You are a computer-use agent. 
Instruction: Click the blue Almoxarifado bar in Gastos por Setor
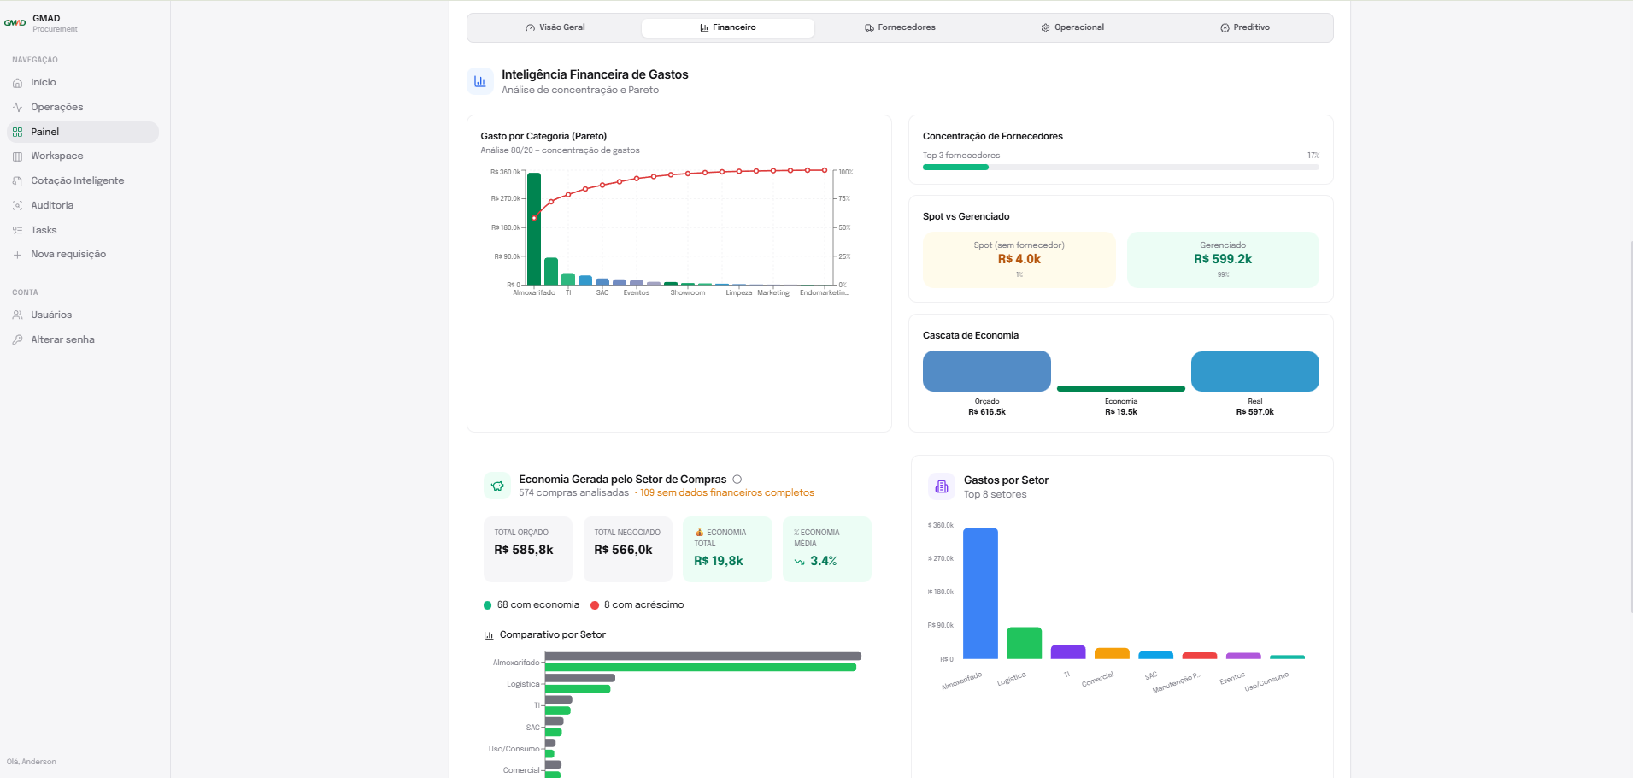[x=980, y=593]
